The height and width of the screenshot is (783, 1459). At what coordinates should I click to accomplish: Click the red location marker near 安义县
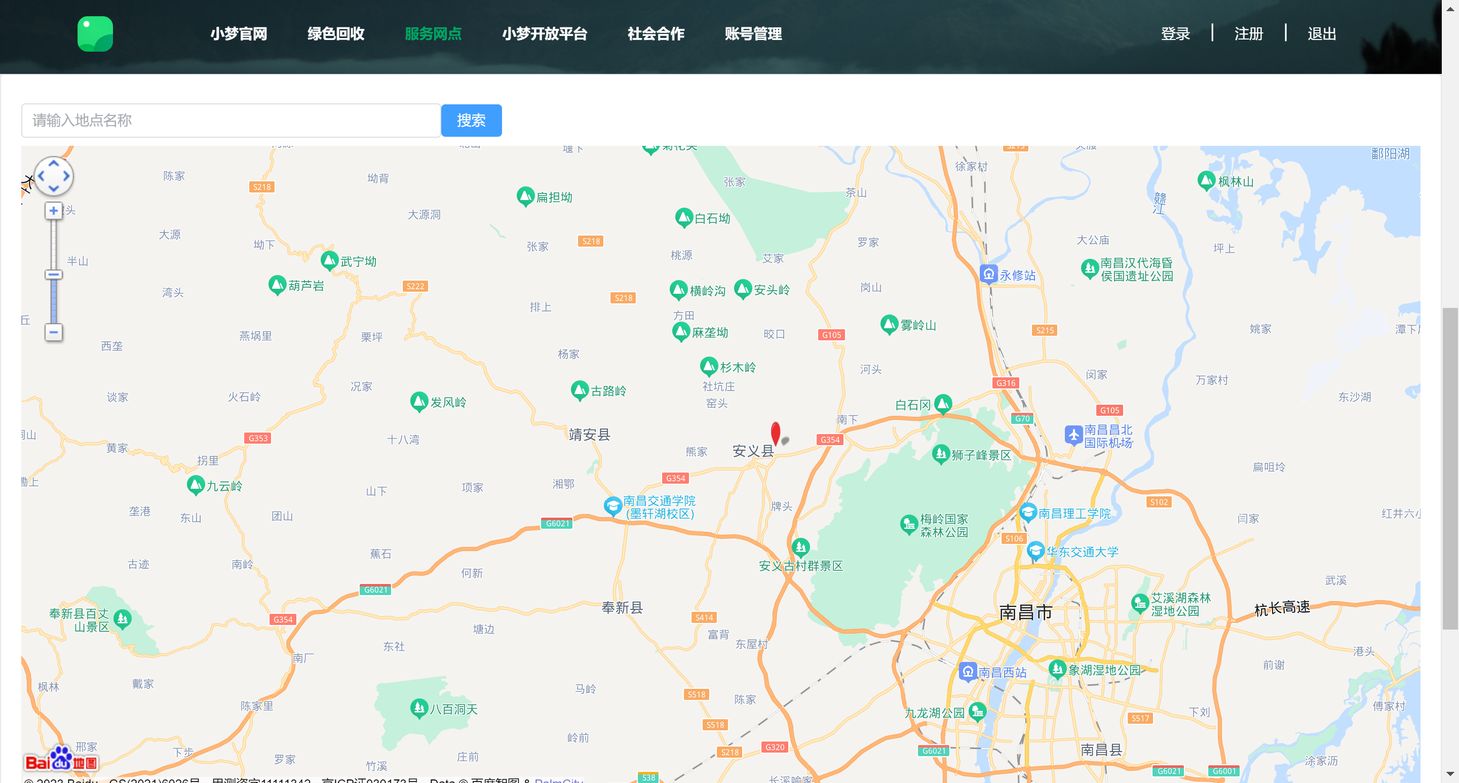click(x=776, y=433)
